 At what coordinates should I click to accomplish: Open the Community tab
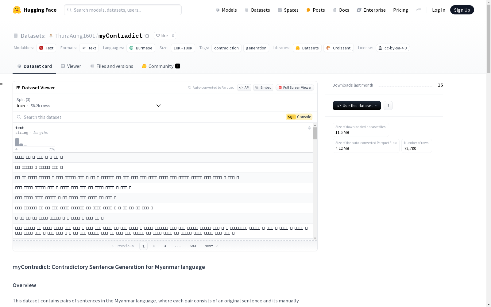pos(161,66)
